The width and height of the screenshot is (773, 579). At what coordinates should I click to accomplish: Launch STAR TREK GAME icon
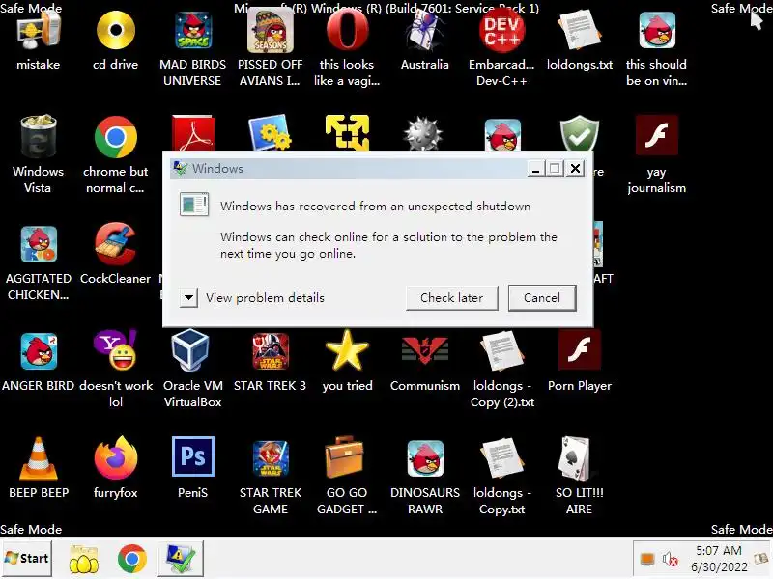coord(271,457)
